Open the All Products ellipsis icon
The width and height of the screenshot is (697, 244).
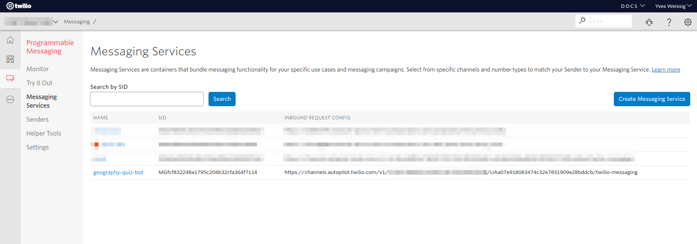(x=10, y=99)
